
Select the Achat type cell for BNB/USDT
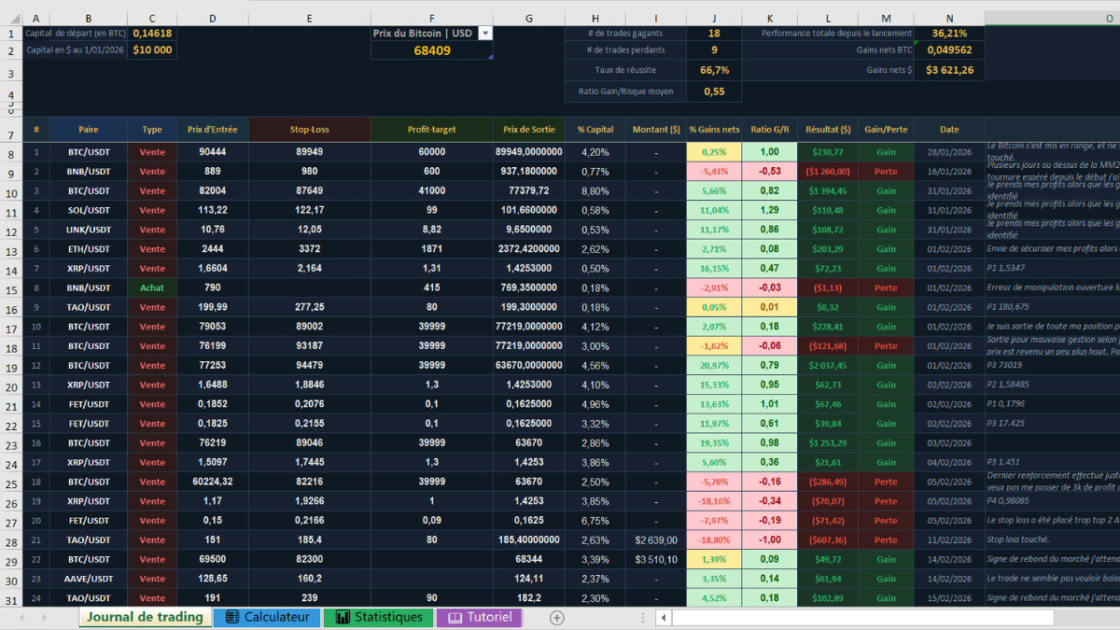click(x=152, y=288)
